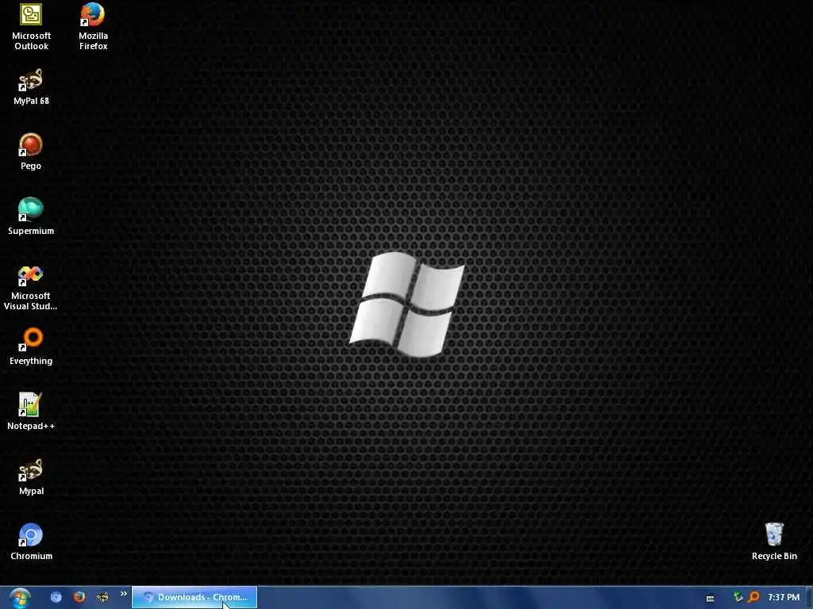The width and height of the screenshot is (813, 609).
Task: Select the Supermium desktop shortcut
Action: [31, 216]
